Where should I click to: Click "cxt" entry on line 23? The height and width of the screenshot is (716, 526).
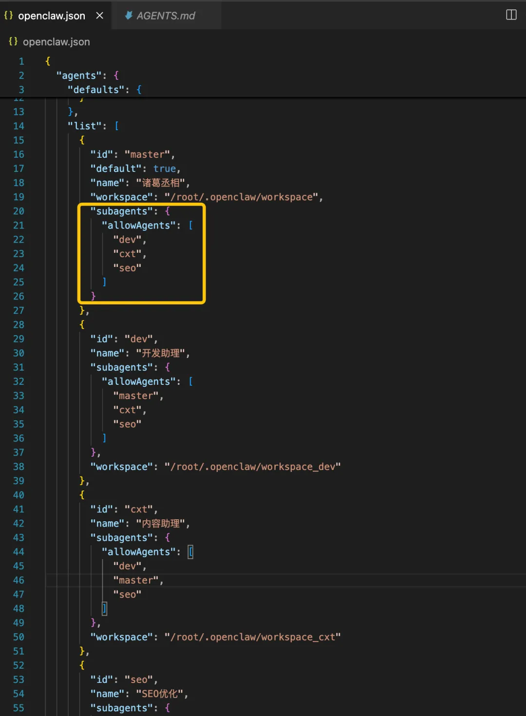click(x=128, y=254)
